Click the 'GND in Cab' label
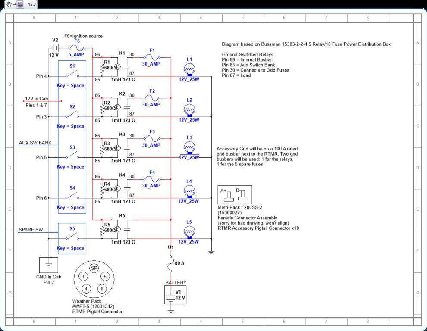Viewport: 427px width, 331px height. [x=49, y=277]
